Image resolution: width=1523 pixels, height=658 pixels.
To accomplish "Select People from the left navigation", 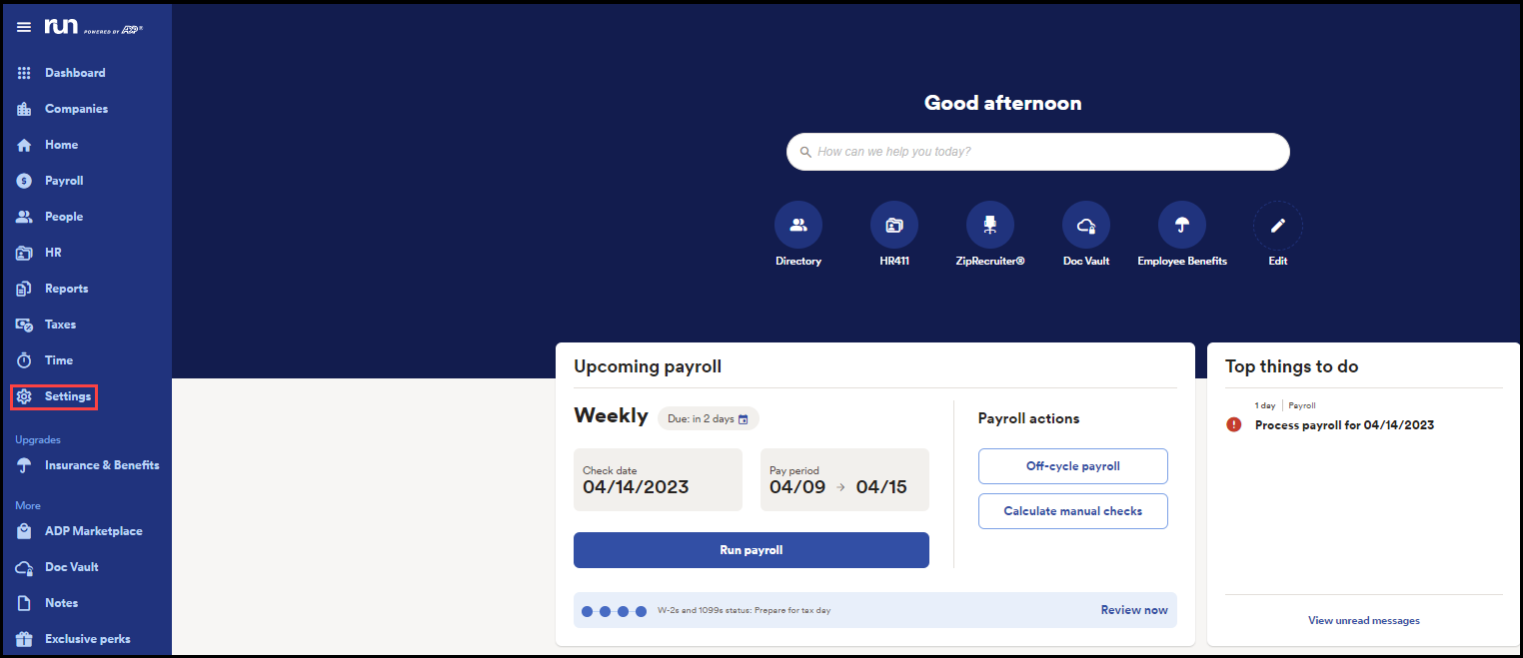I will (x=63, y=217).
